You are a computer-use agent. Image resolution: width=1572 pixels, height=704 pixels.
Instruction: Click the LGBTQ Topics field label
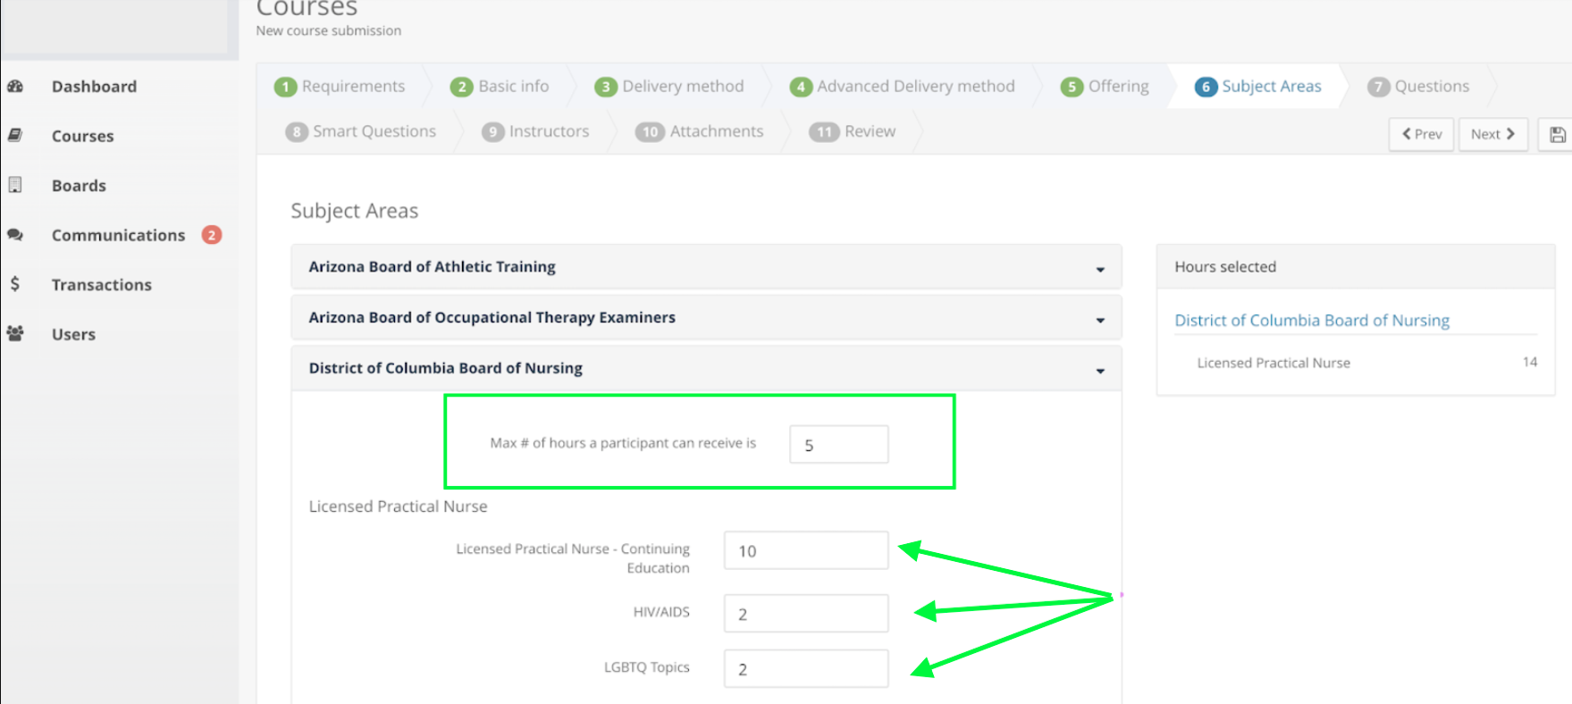[646, 667]
